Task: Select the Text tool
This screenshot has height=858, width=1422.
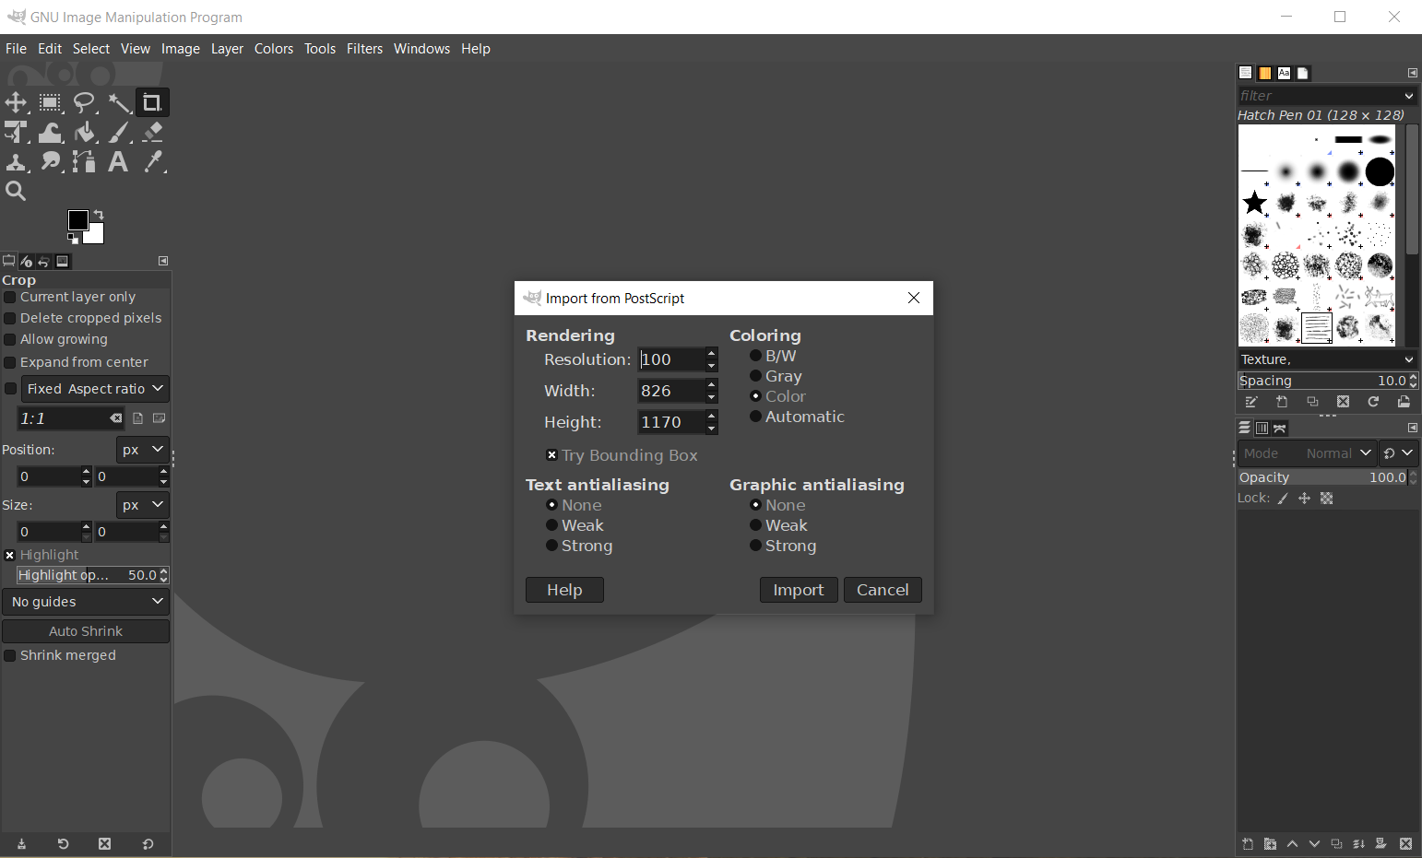Action: coord(118,162)
